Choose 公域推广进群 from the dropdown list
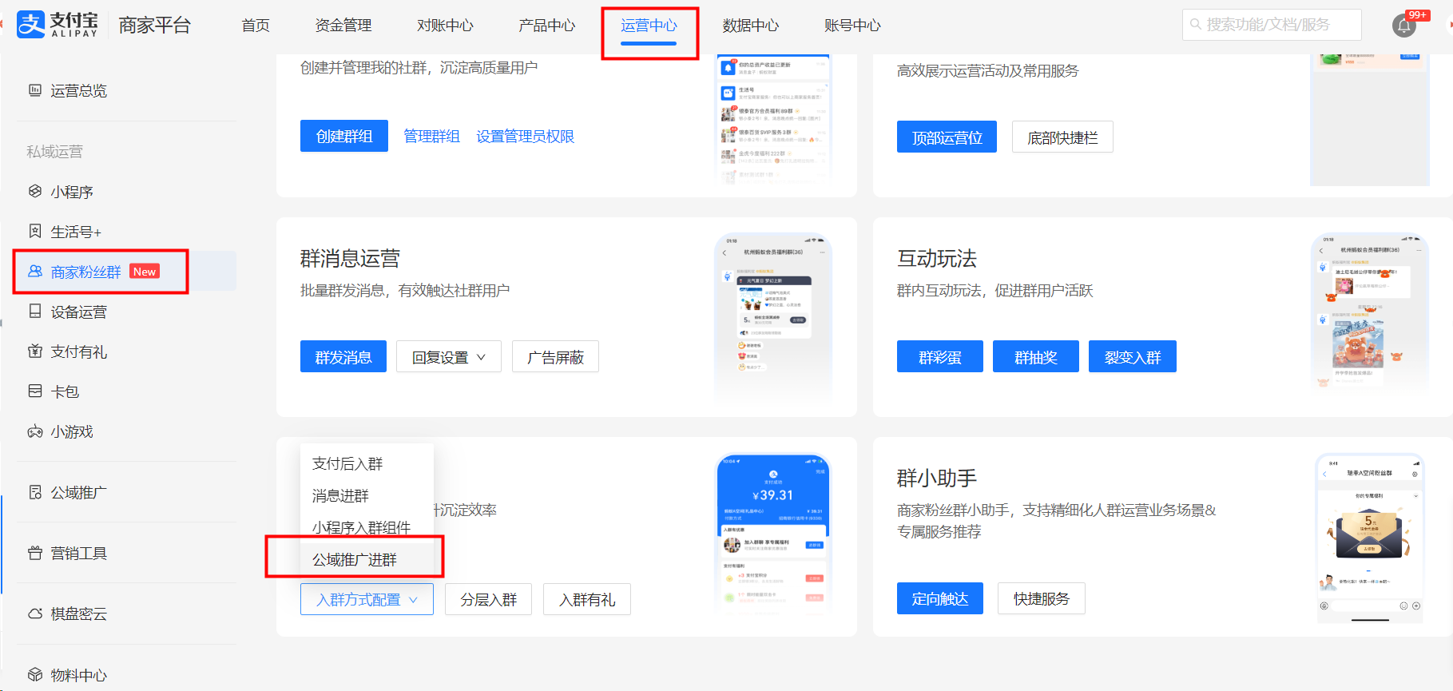This screenshot has width=1453, height=691. pyautogui.click(x=355, y=559)
